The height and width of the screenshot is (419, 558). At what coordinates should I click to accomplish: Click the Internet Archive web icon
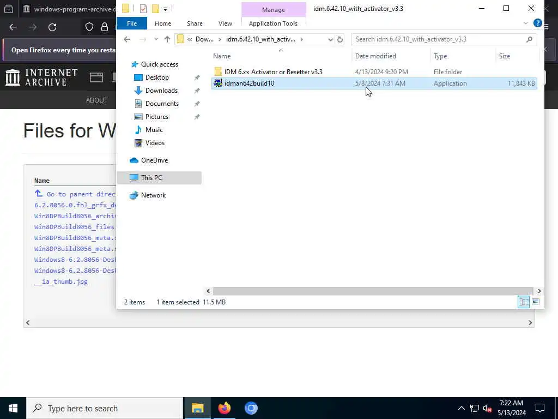96,77
